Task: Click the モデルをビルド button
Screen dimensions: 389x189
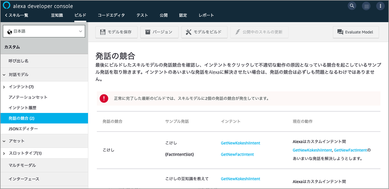Action: pyautogui.click(x=204, y=32)
